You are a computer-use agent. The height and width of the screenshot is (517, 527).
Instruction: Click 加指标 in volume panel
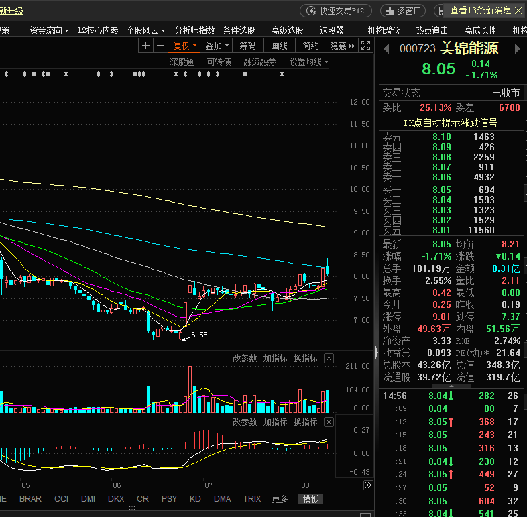[x=275, y=359]
